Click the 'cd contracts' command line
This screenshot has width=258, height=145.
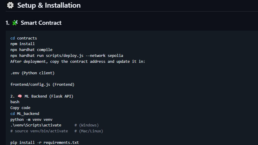tap(24, 38)
